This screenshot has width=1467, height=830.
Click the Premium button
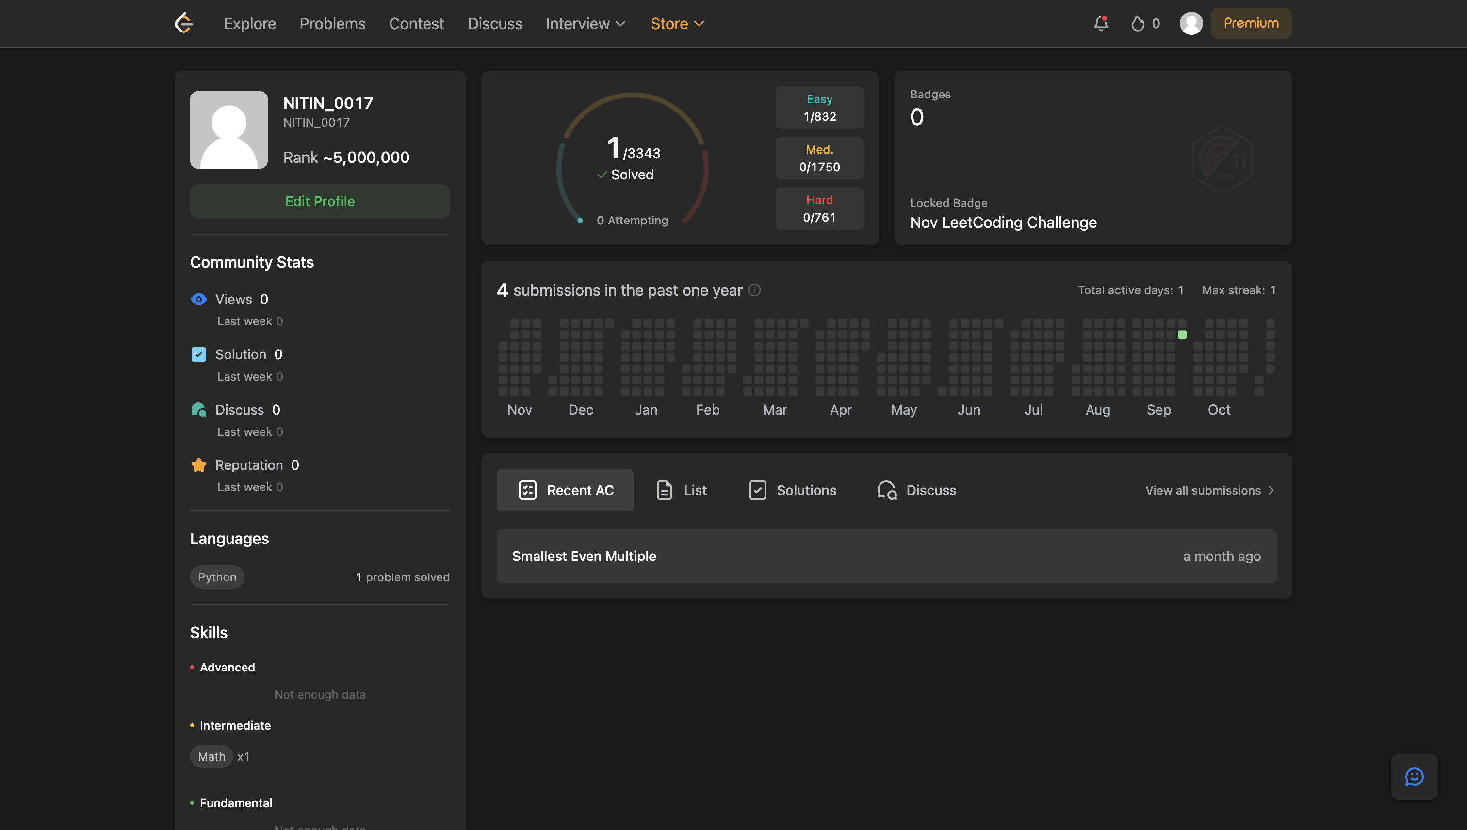point(1251,23)
